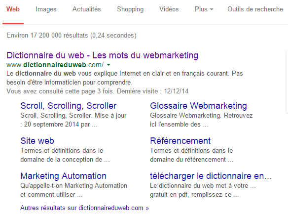Image resolution: width=288 pixels, height=217 pixels.
Task: Select the active Web tab
Action: coord(13,9)
